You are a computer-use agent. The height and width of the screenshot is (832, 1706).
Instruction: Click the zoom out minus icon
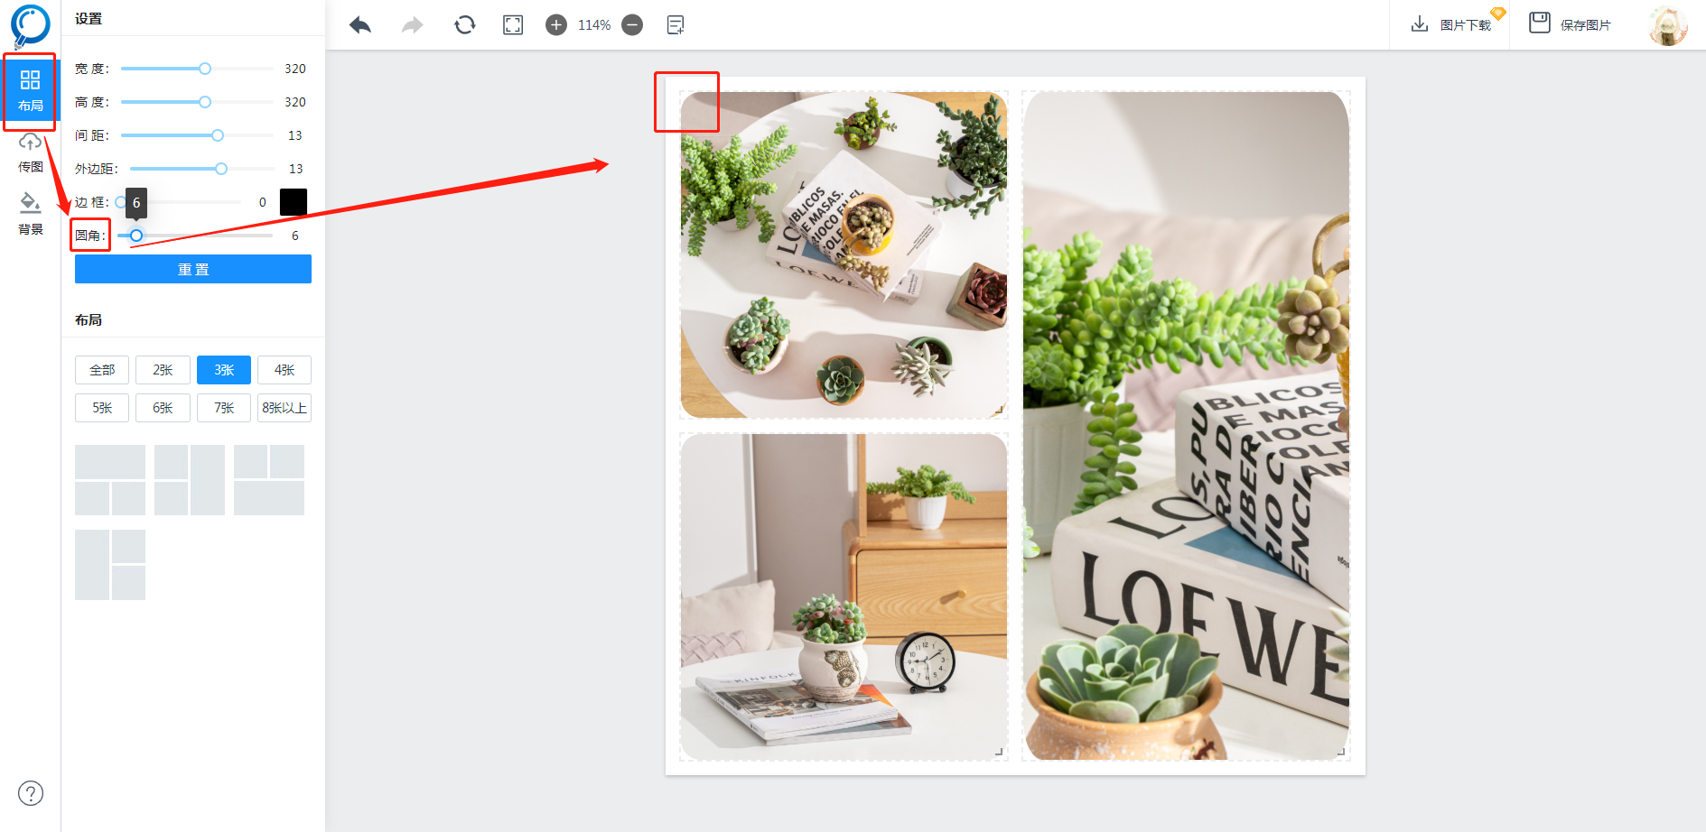click(632, 25)
